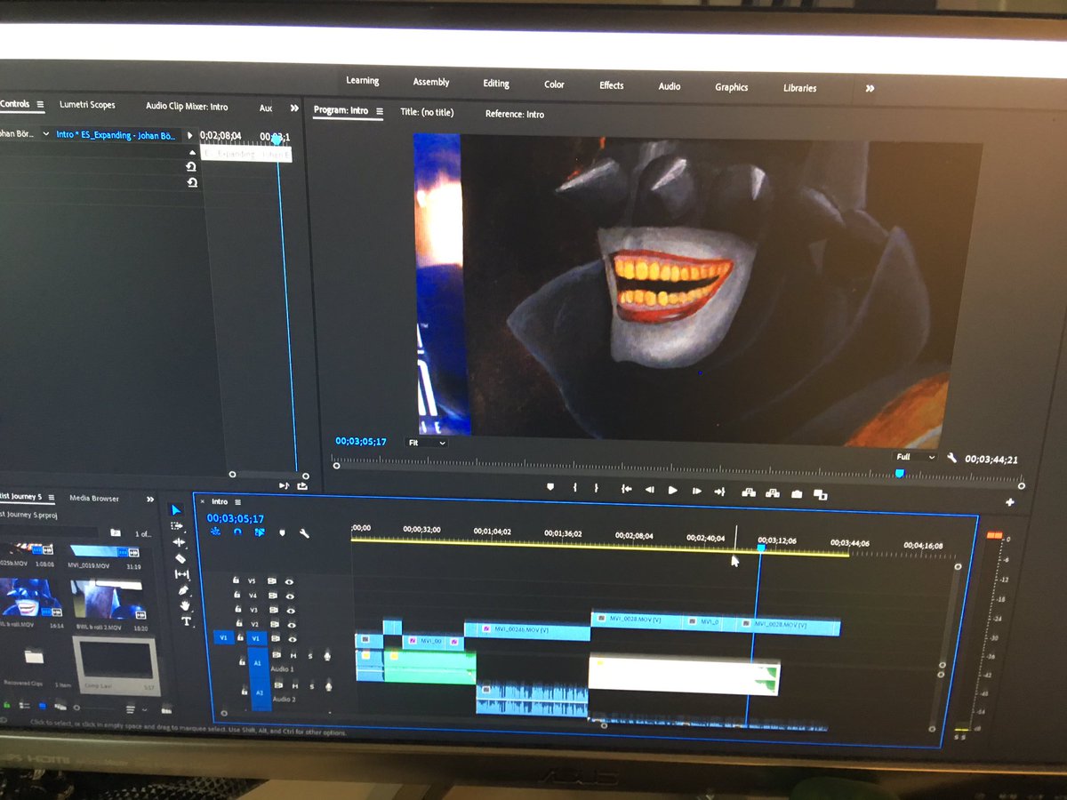Click the Program monitor playhead marker
Screen dimensions: 1067x800
coord(899,474)
